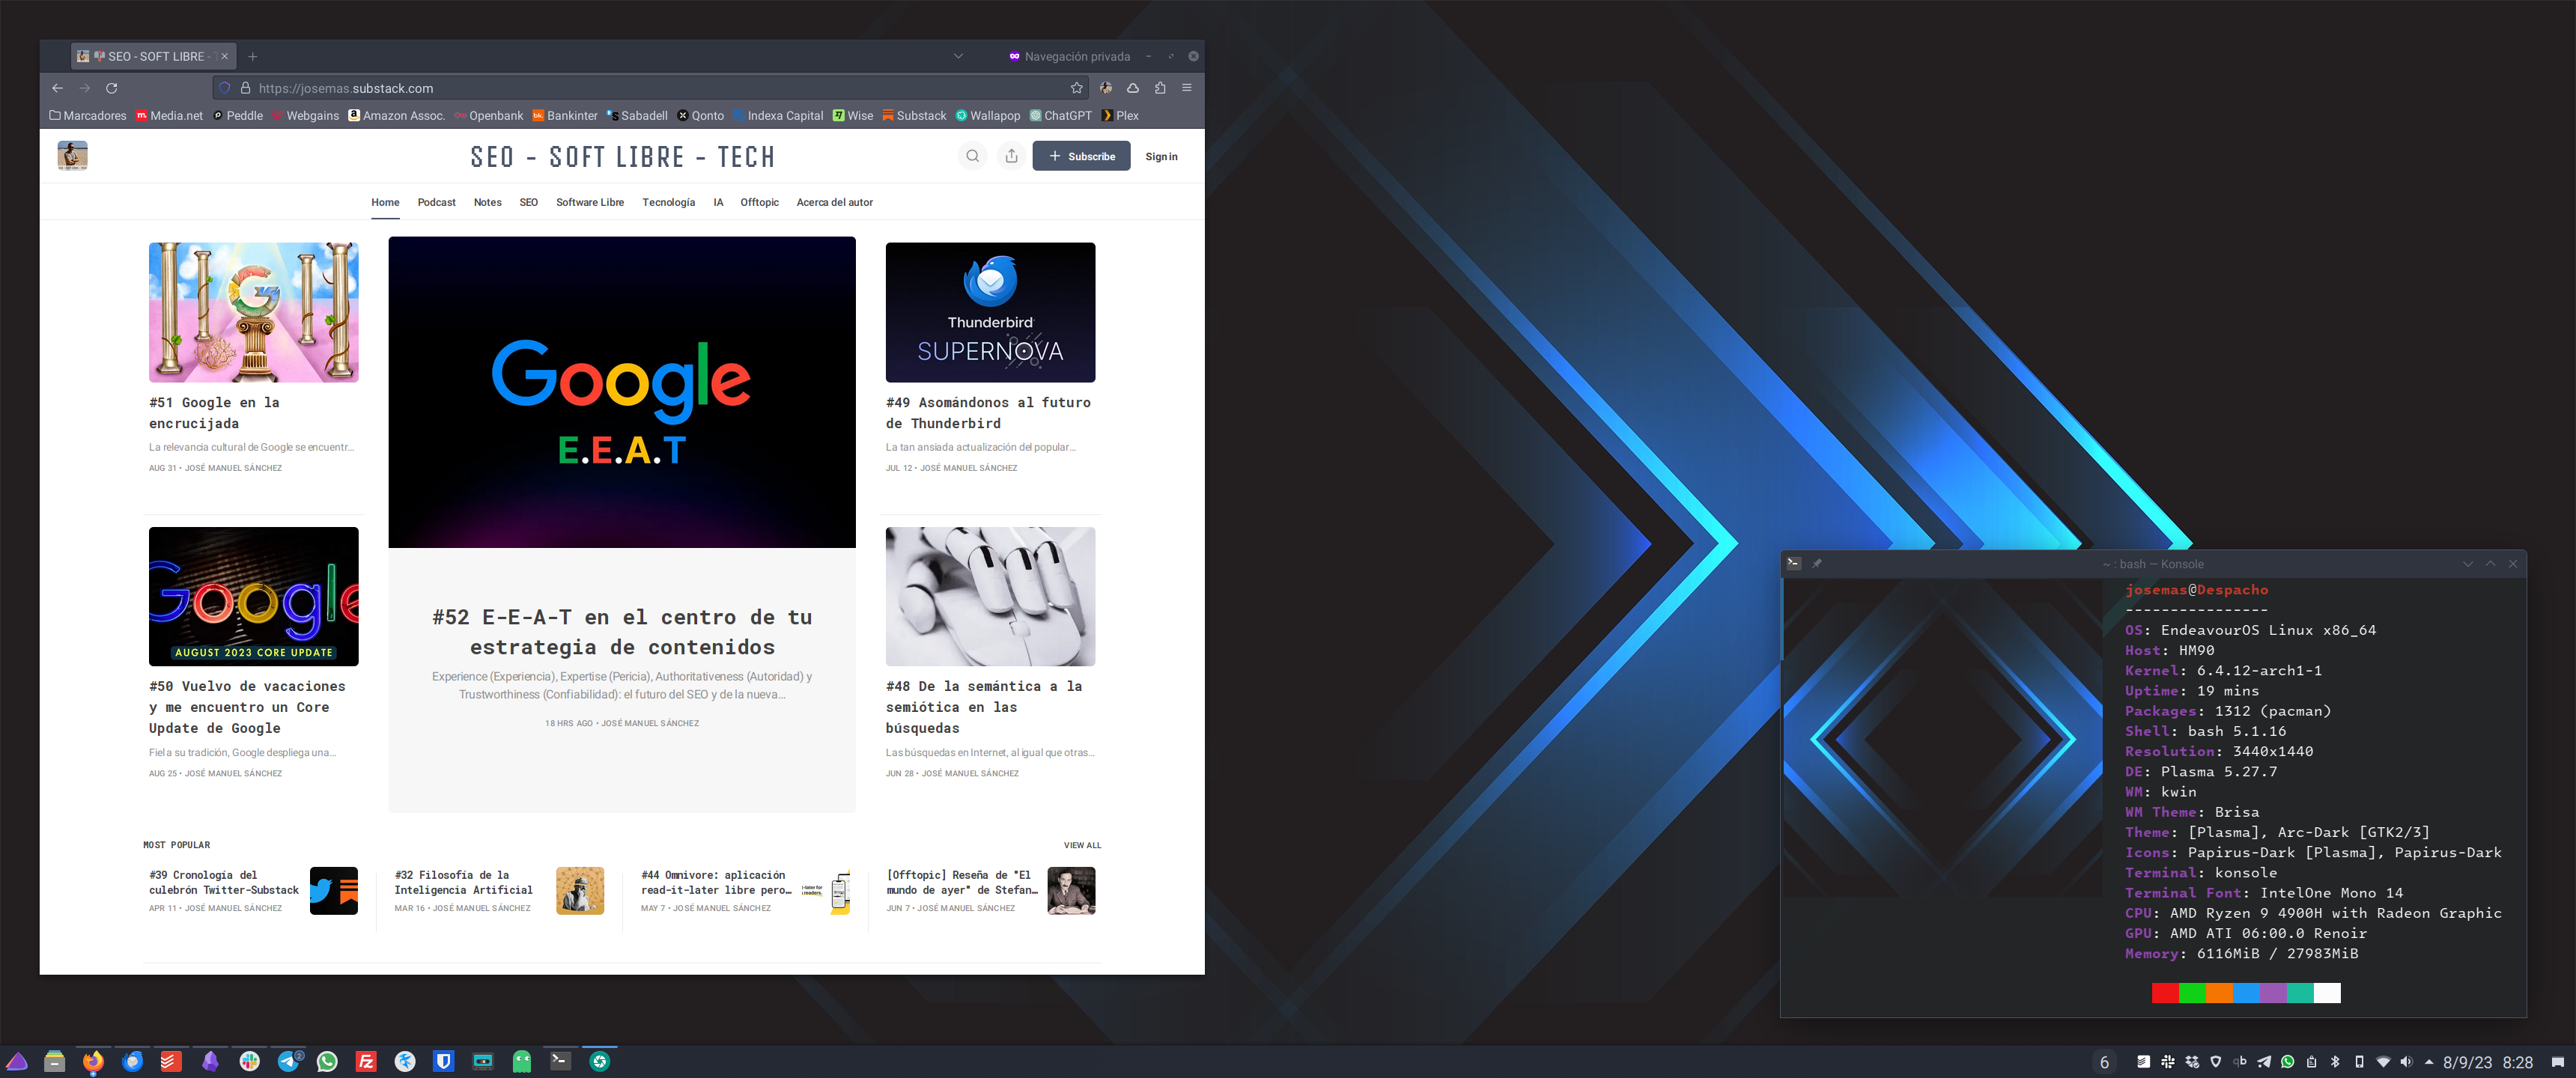The height and width of the screenshot is (1078, 2576).
Task: Open the August 2023 Core Update thumbnail
Action: (x=253, y=596)
